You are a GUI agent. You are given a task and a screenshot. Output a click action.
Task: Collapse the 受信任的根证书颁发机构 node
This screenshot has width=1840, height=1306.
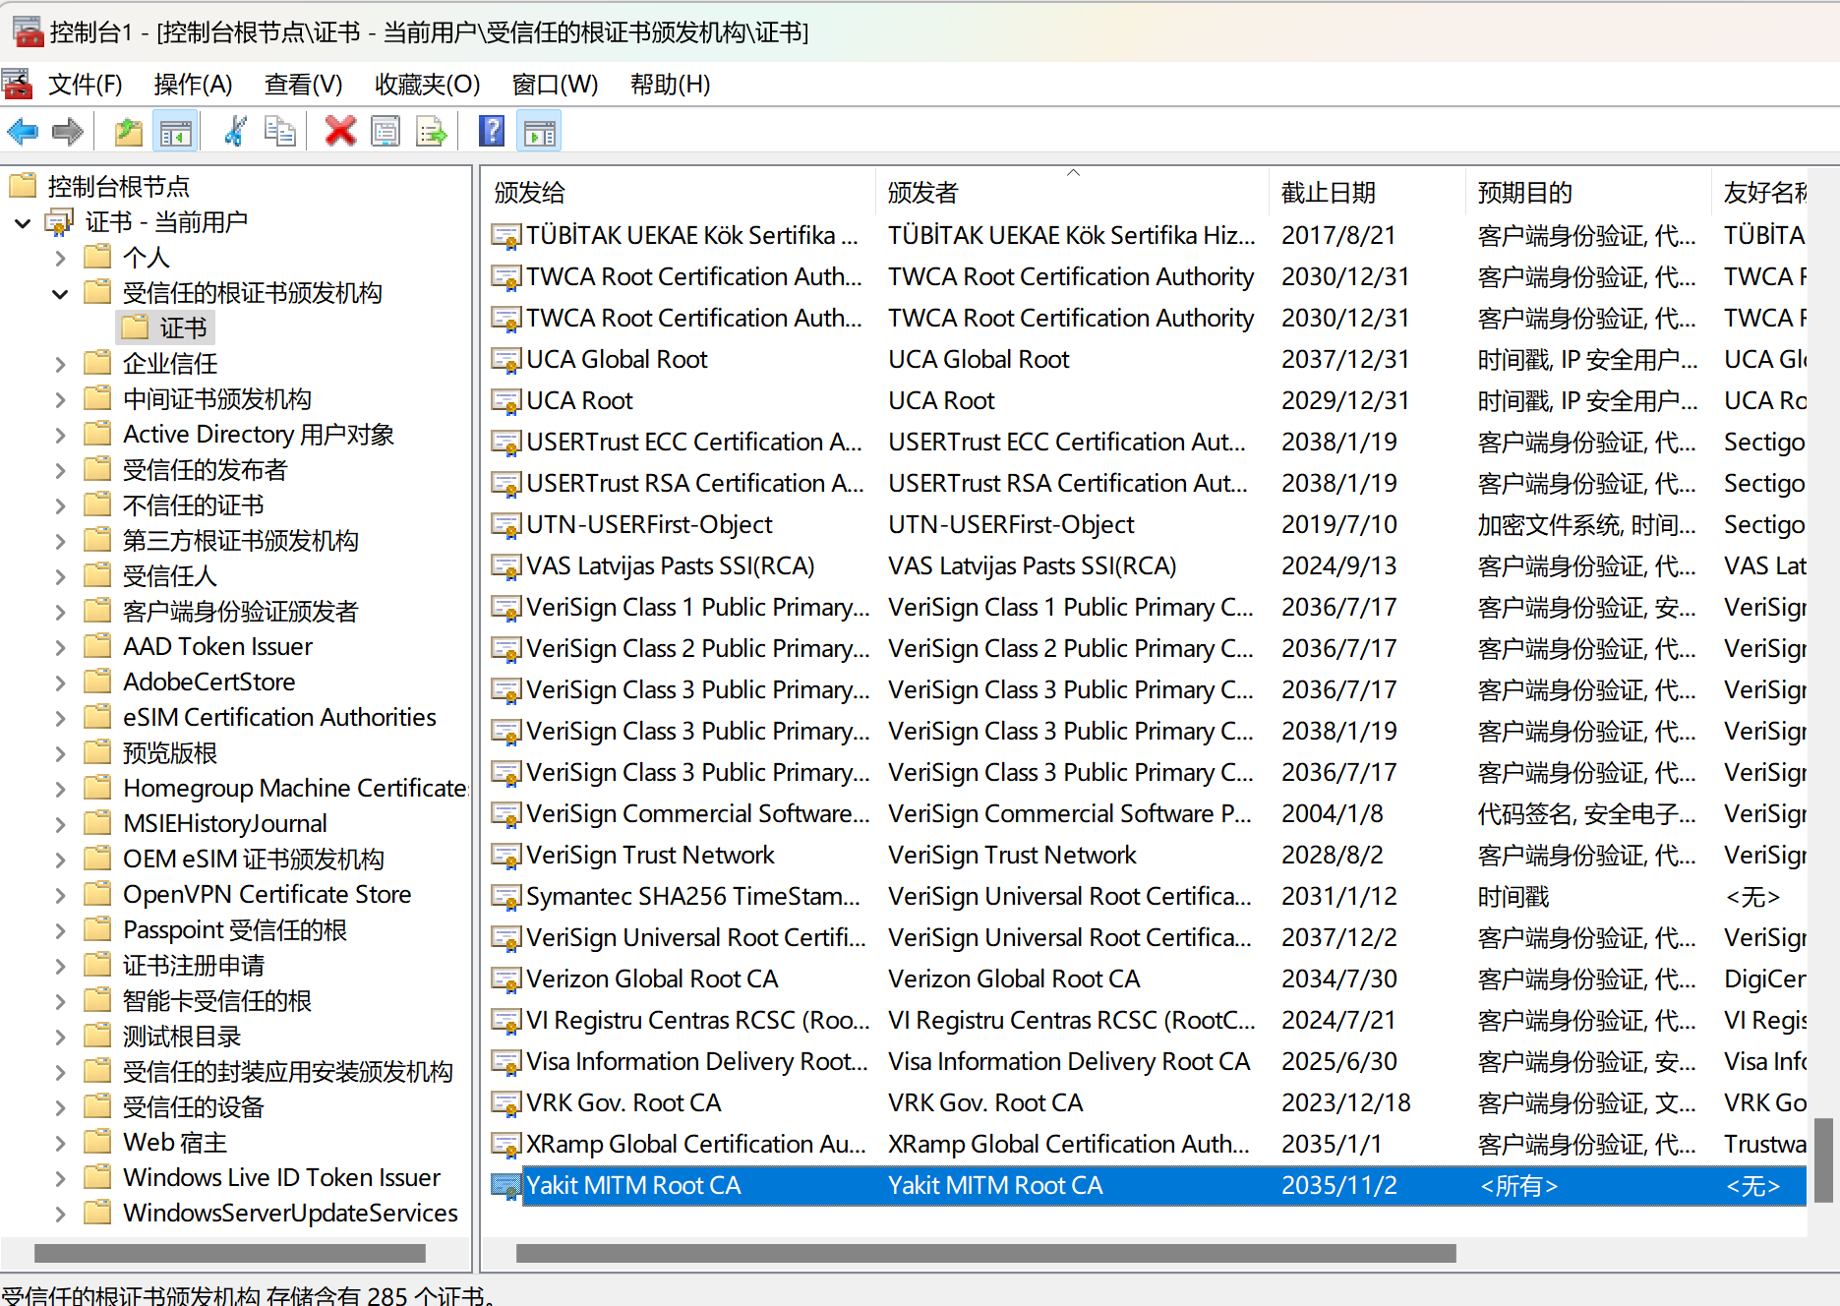[x=60, y=293]
